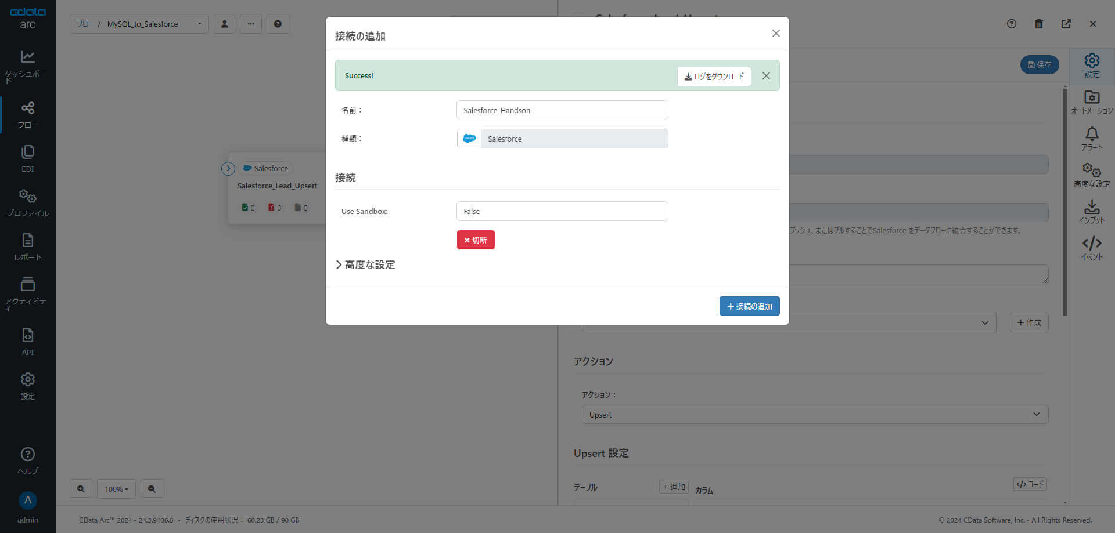
Task: Open the API section
Action: [x=27, y=342]
